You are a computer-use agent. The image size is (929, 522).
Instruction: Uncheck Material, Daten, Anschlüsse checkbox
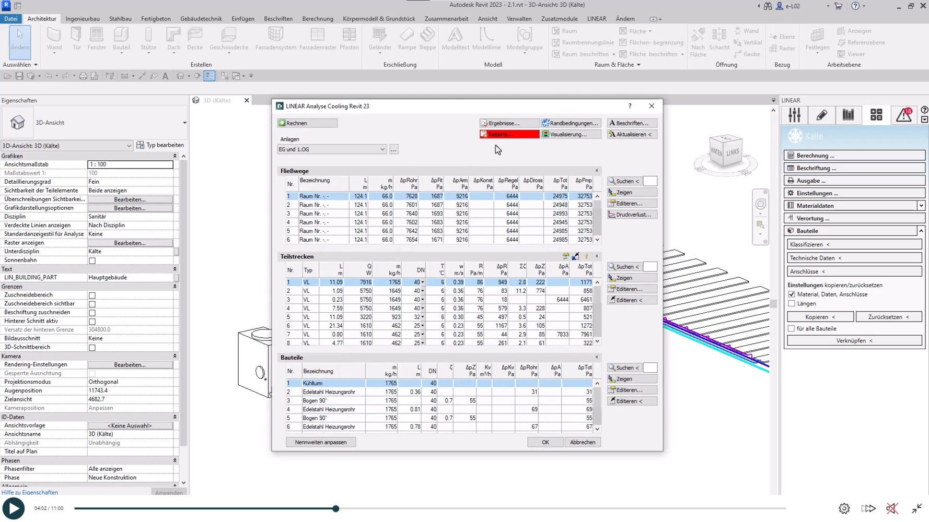click(792, 294)
